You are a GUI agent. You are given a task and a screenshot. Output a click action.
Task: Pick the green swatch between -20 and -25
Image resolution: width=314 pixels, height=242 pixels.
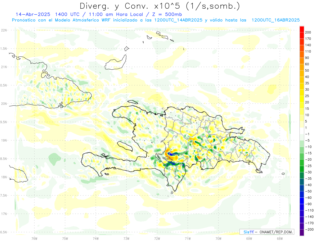pyautogui.click(x=302, y=163)
